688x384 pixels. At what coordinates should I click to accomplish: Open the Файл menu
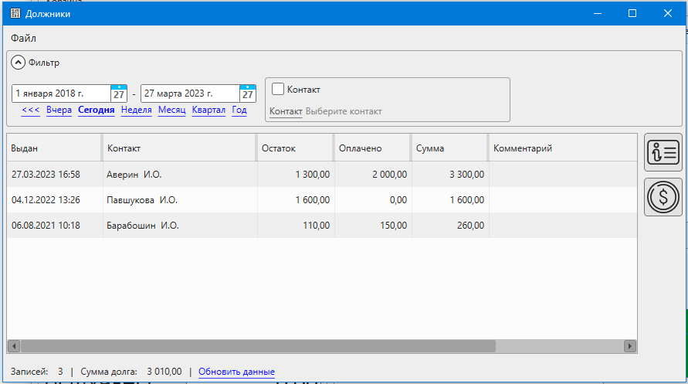pos(23,38)
